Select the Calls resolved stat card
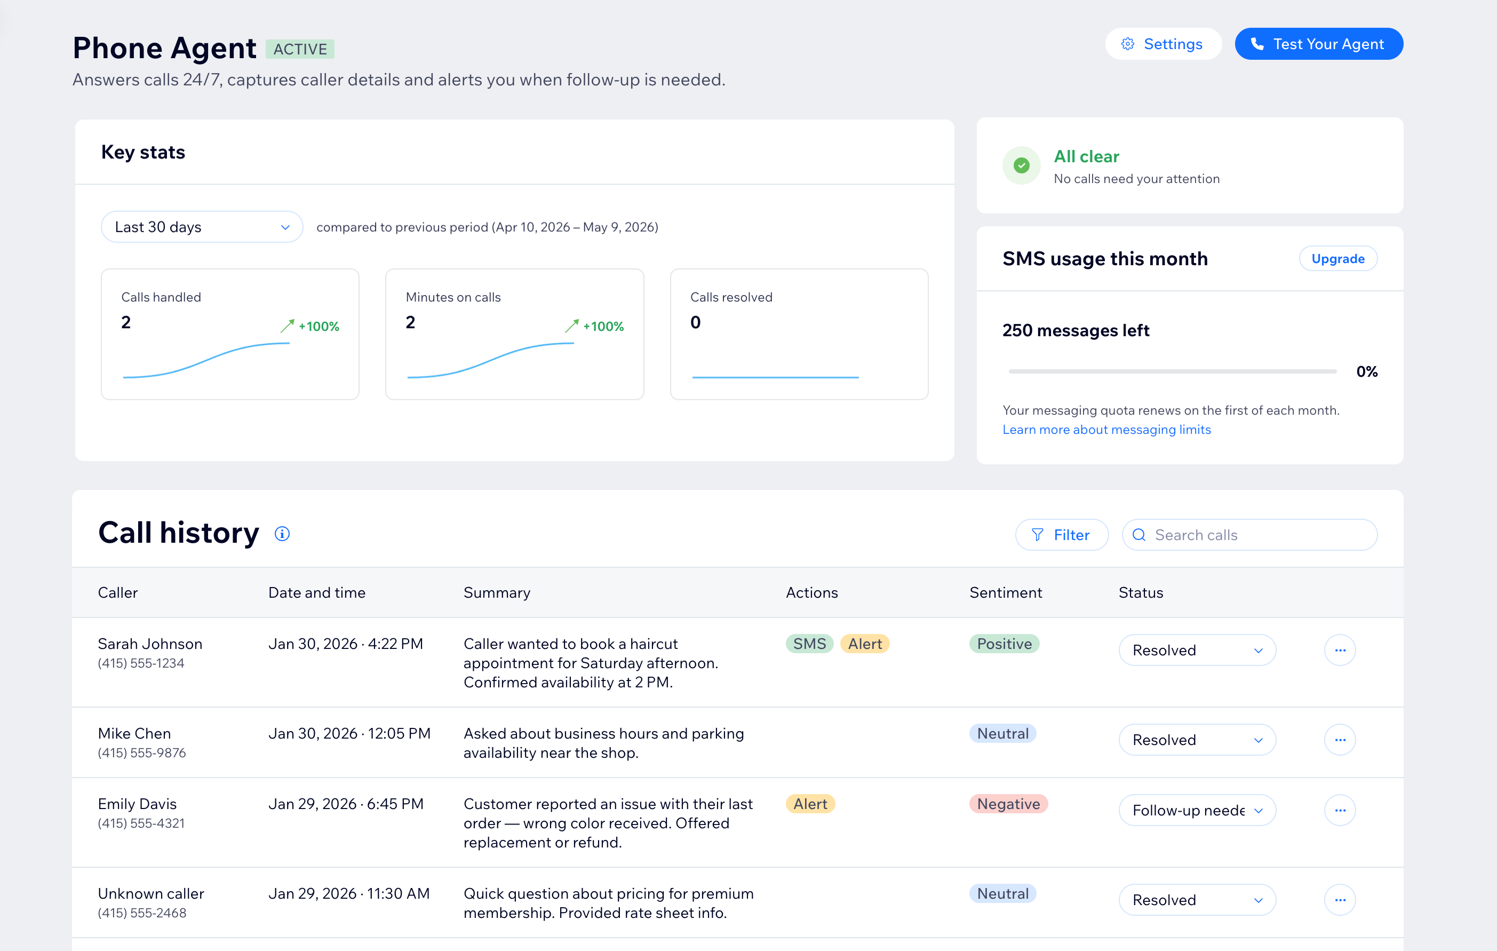The image size is (1497, 951). coord(800,334)
